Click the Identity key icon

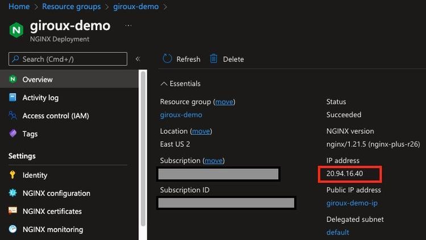coord(12,175)
